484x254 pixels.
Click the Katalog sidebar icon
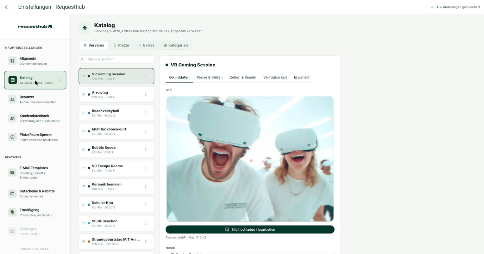tap(13, 80)
